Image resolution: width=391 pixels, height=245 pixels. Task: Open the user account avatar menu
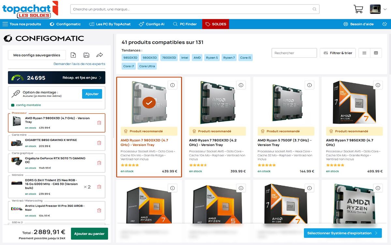(378, 9)
